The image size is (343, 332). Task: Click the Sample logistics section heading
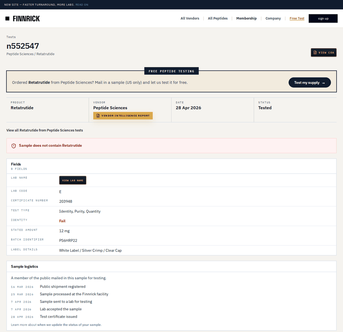[24, 267]
